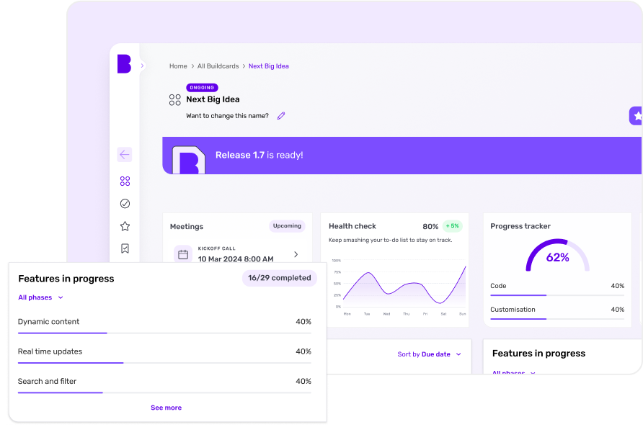
Task: Open the dashboard grid icon in sidebar
Action: (x=125, y=181)
